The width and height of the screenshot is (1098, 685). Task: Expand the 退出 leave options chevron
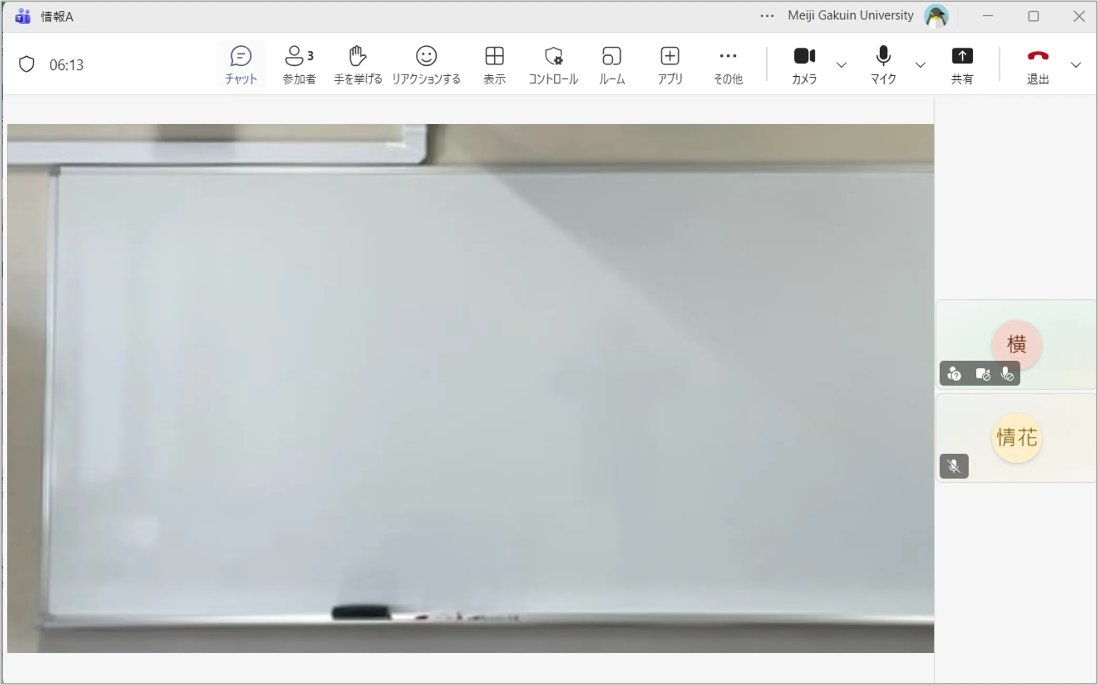click(1075, 65)
